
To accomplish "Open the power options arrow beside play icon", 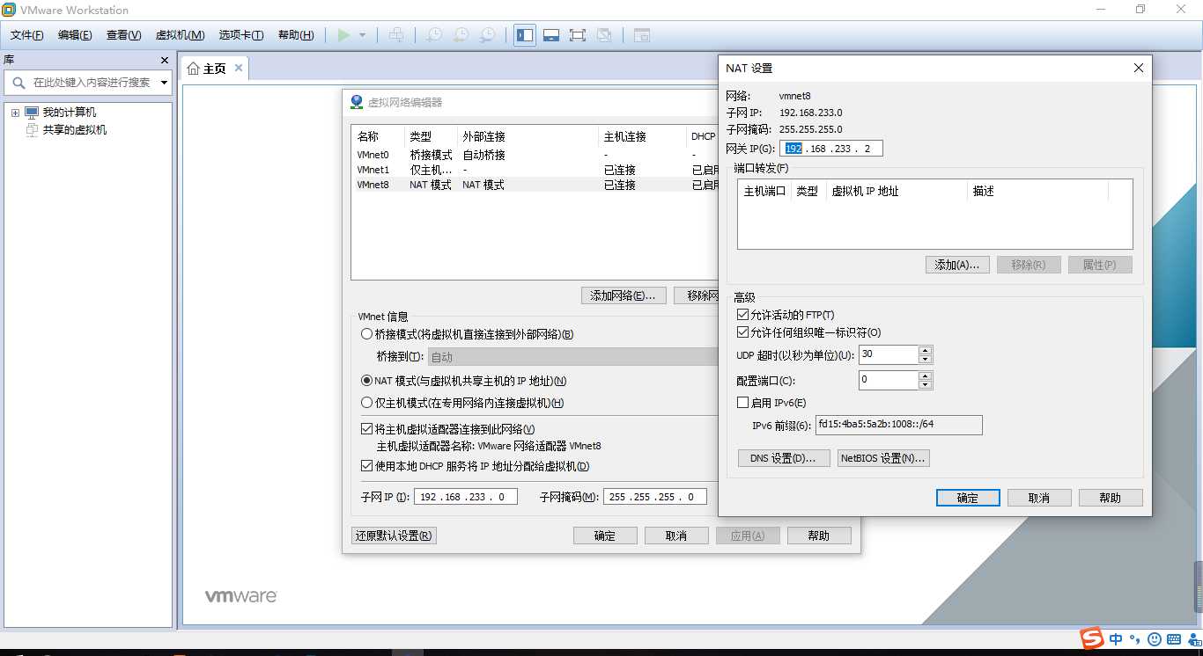I will [x=362, y=35].
